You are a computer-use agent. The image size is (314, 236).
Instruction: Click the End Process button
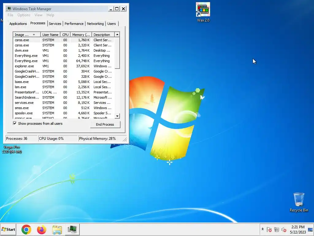coord(105,124)
